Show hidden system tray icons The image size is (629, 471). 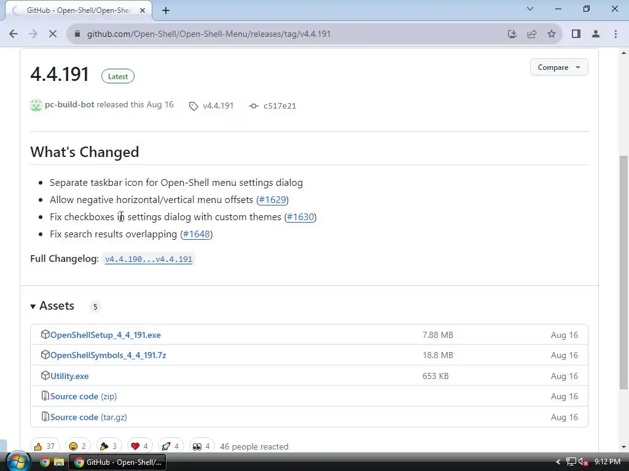[558, 462]
